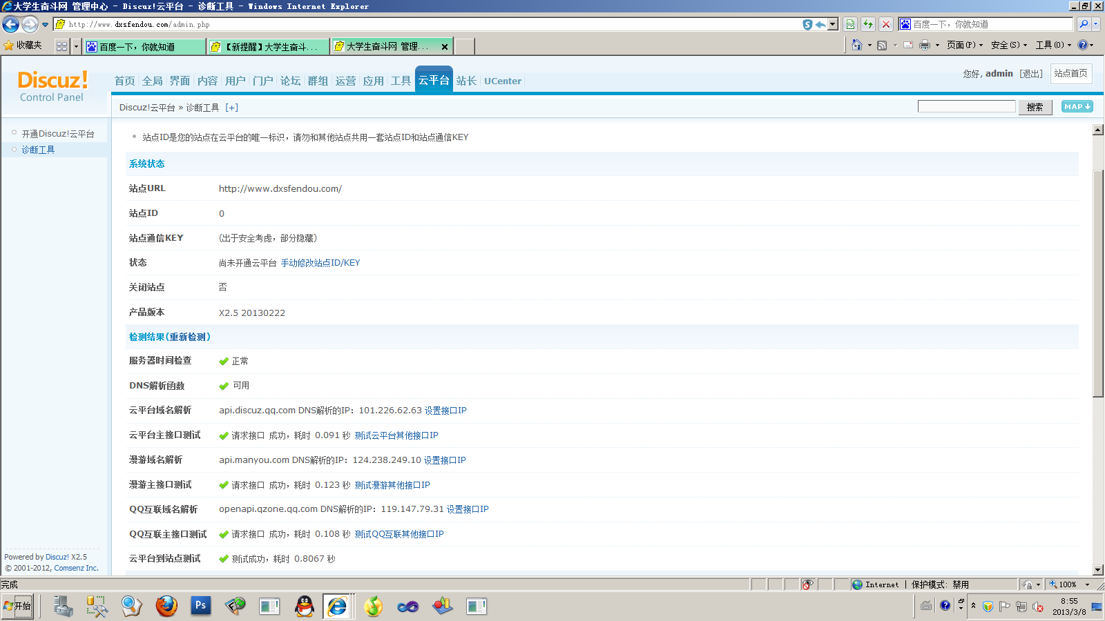Click the 搜索 button
1105x621 pixels.
pyautogui.click(x=1035, y=107)
